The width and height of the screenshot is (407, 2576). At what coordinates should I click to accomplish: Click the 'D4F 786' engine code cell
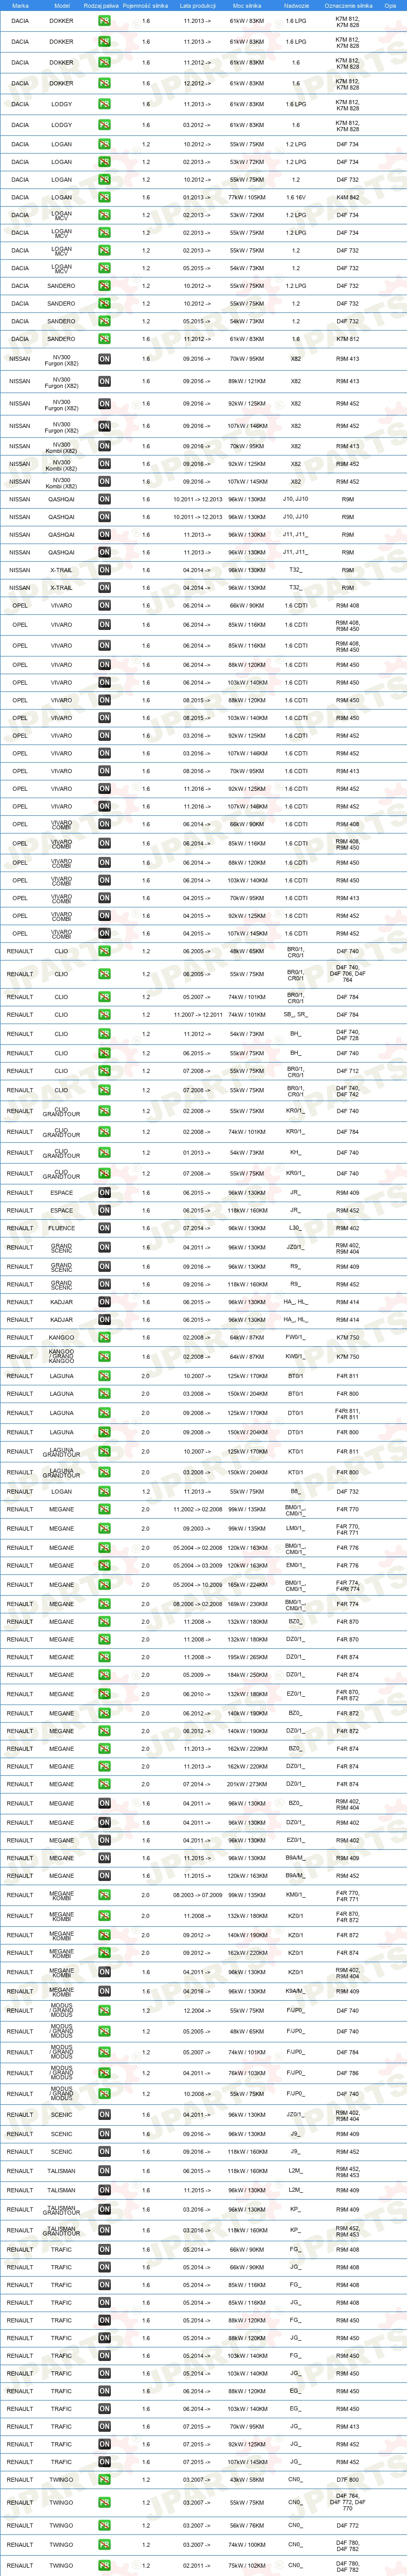click(348, 2073)
